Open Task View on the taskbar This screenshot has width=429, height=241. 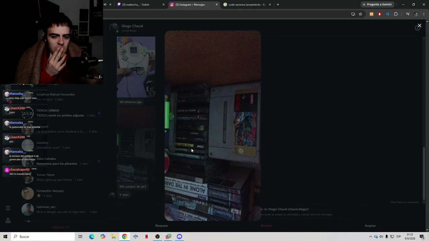click(80, 237)
